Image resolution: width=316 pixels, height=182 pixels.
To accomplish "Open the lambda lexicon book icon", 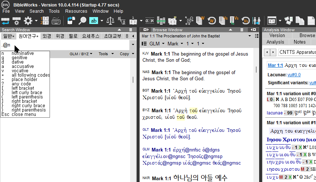I will pos(133,20).
